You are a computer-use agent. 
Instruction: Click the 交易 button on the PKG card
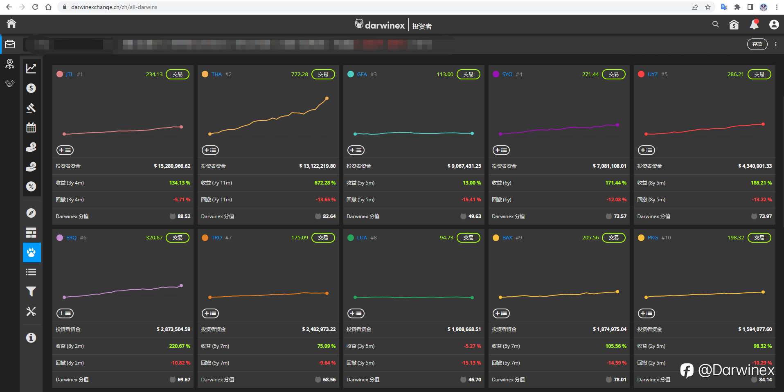click(759, 237)
